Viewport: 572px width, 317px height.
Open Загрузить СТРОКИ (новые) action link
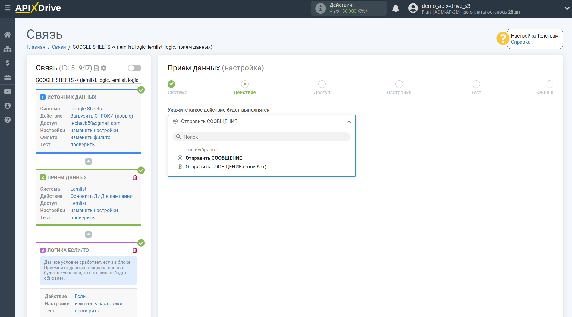(x=102, y=116)
